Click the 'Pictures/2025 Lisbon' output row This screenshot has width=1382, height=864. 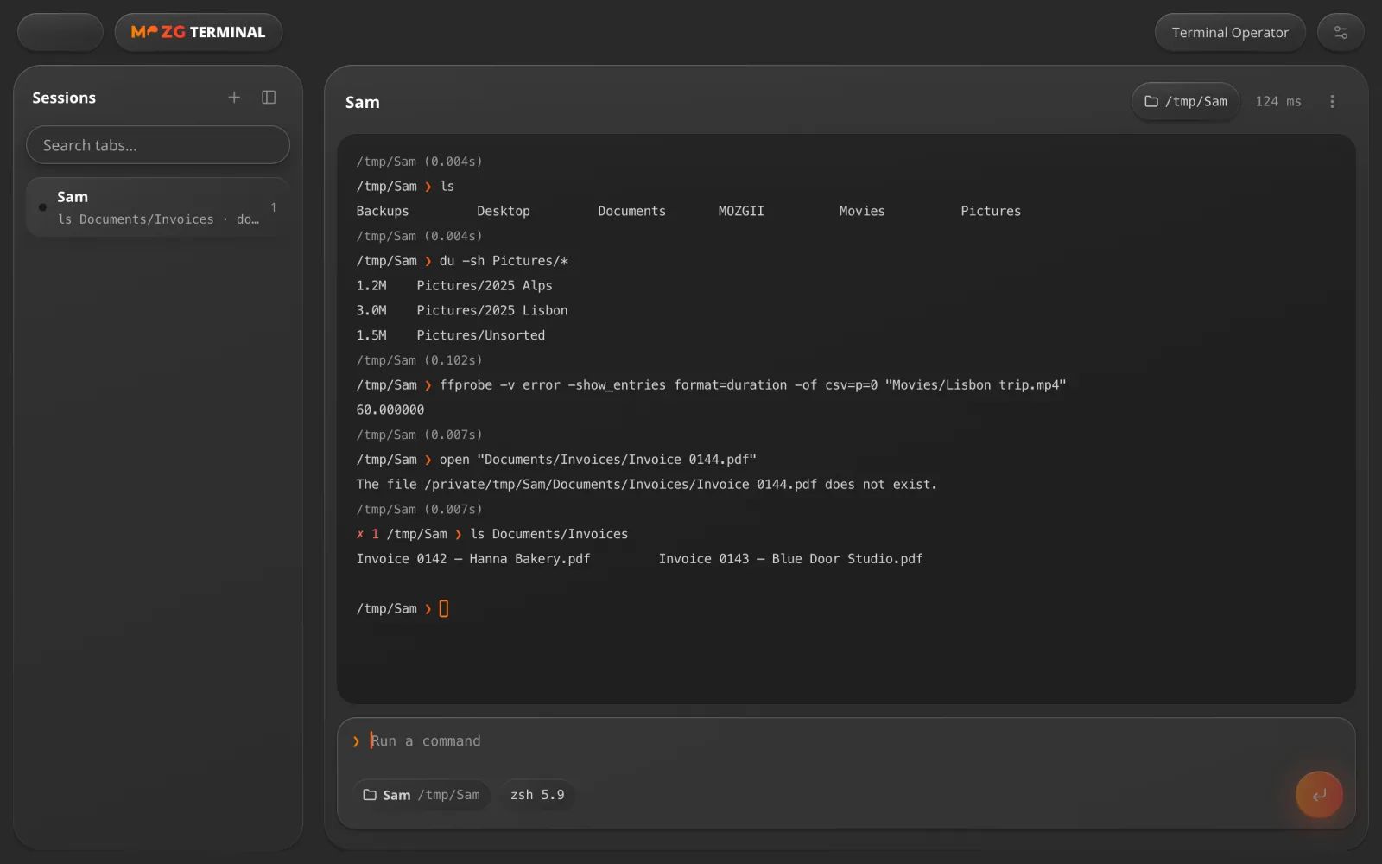tap(462, 311)
